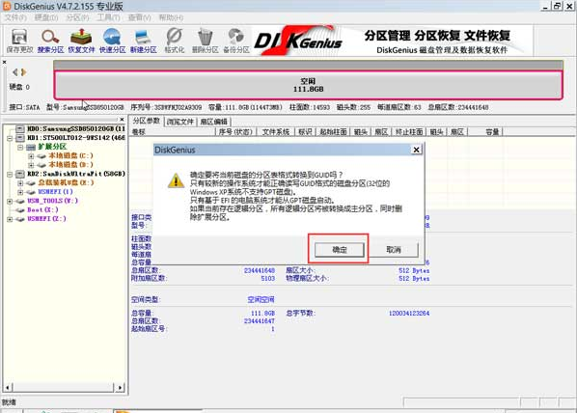Switch to the 浏览文件 tab
The image size is (577, 413).
pos(179,122)
